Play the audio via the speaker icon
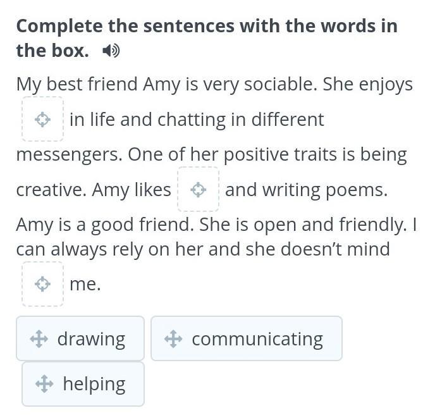Image resolution: width=435 pixels, height=420 pixels. pyautogui.click(x=111, y=51)
